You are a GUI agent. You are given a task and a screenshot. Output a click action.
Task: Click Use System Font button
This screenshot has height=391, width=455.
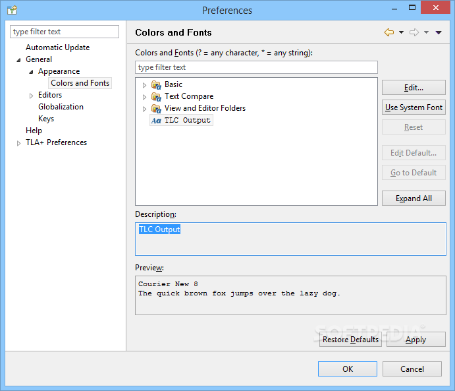pos(414,107)
